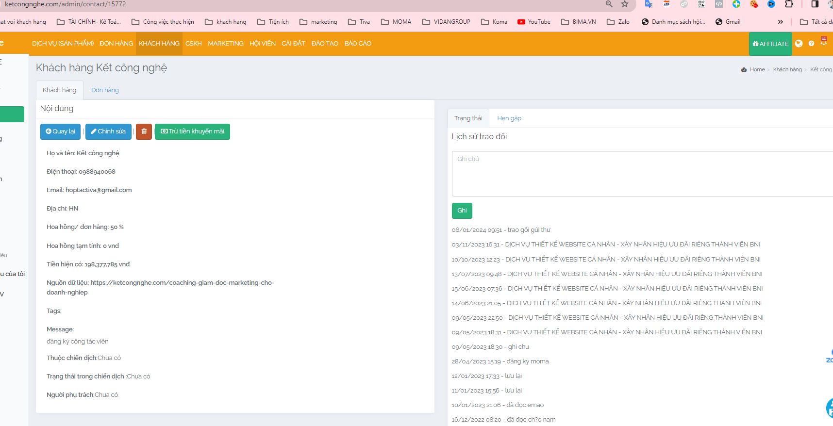Toggle the browser side panel icon
This screenshot has width=833, height=426.
(815, 4)
